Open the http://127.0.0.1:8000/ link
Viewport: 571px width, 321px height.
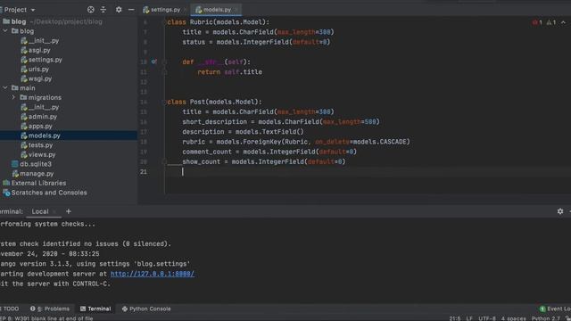[x=153, y=274]
